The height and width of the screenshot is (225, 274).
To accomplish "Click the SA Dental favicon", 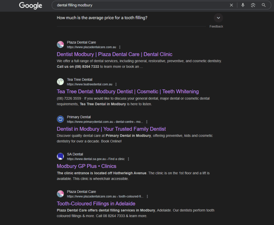I will pos(60,156).
